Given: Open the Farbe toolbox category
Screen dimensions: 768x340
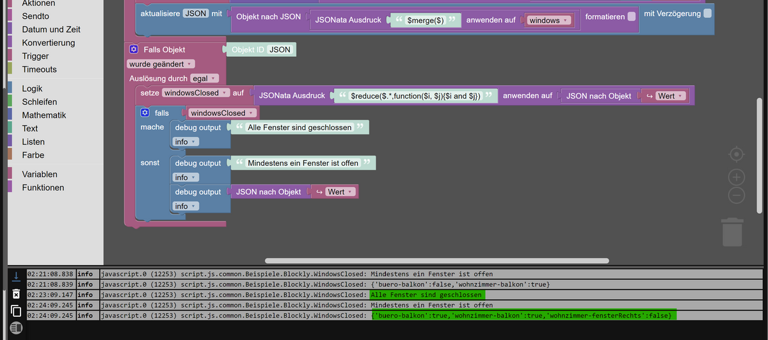Looking at the screenshot, I should pyautogui.click(x=33, y=155).
